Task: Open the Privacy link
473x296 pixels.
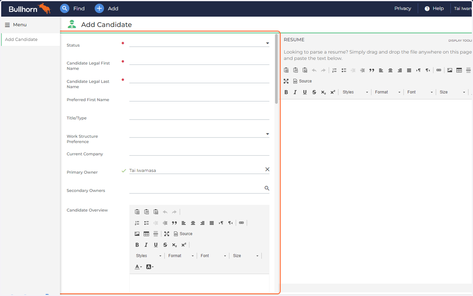Action: click(402, 8)
